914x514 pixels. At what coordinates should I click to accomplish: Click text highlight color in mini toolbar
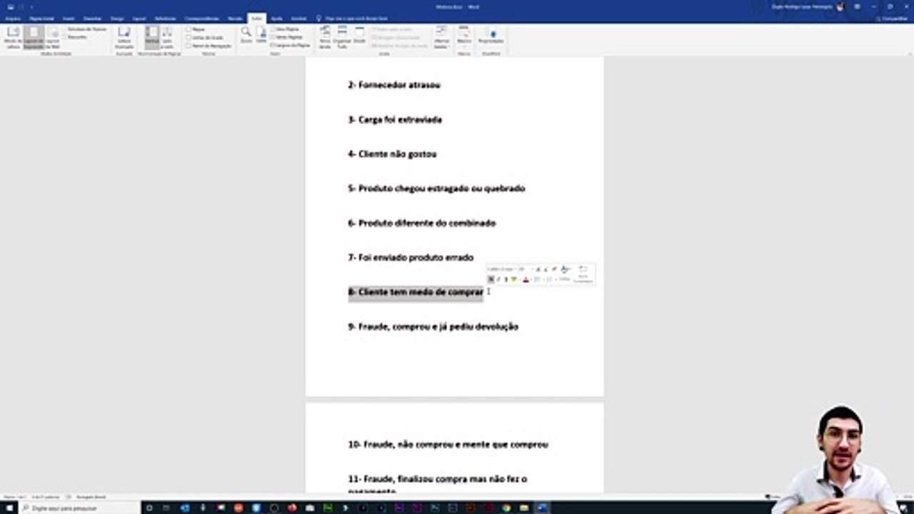(x=514, y=279)
